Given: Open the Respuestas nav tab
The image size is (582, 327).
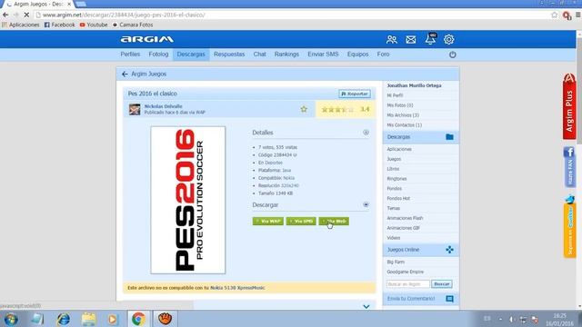Looking at the screenshot, I should (229, 54).
